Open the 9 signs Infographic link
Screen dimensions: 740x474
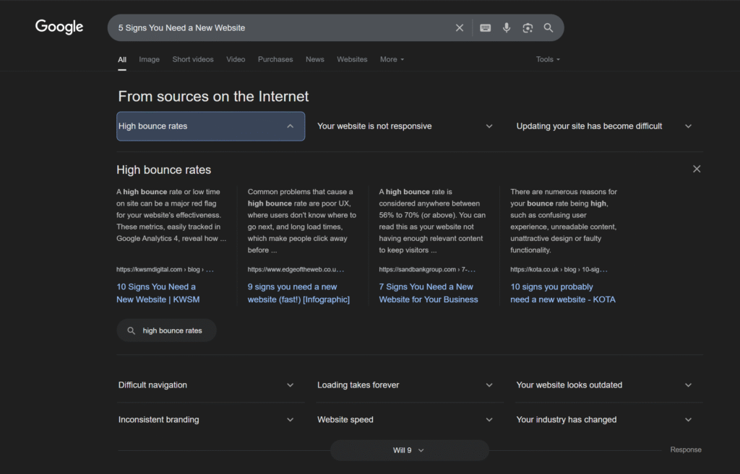coord(298,293)
